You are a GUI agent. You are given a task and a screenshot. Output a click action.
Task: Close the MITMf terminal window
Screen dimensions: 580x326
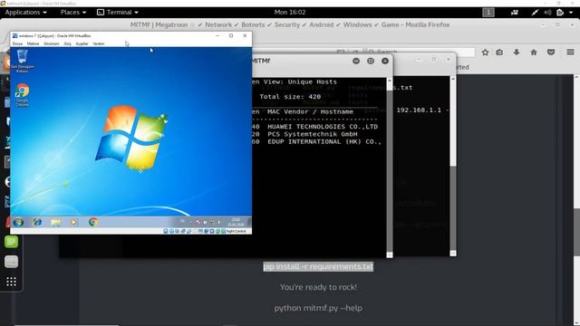385,61
